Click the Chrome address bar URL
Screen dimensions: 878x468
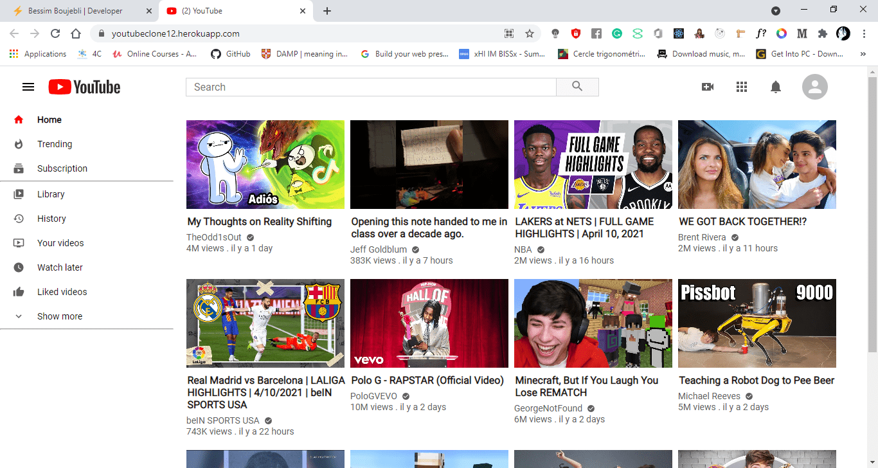(175, 33)
